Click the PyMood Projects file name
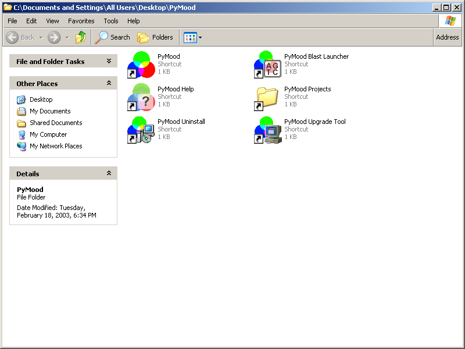 307,89
